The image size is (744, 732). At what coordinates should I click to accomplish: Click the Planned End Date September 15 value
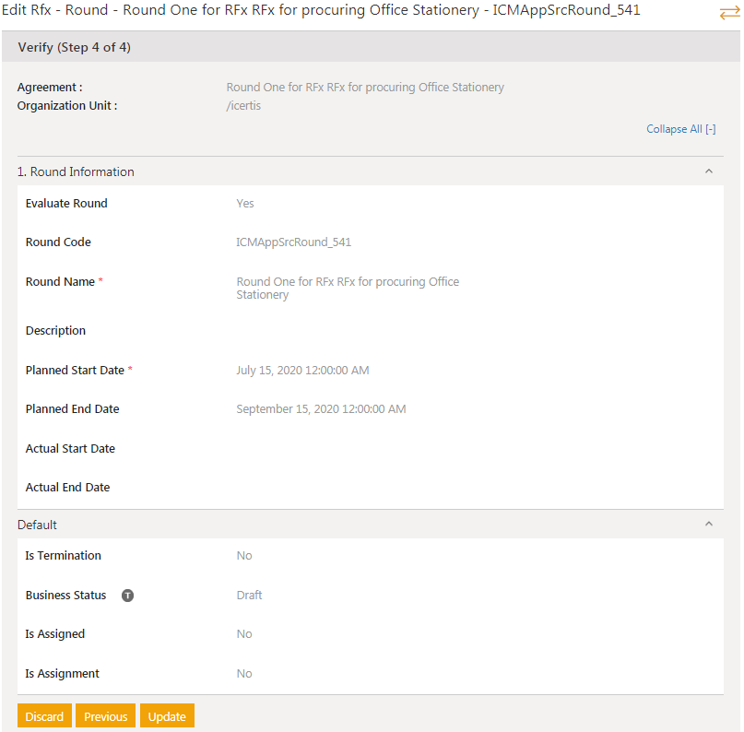(x=321, y=409)
